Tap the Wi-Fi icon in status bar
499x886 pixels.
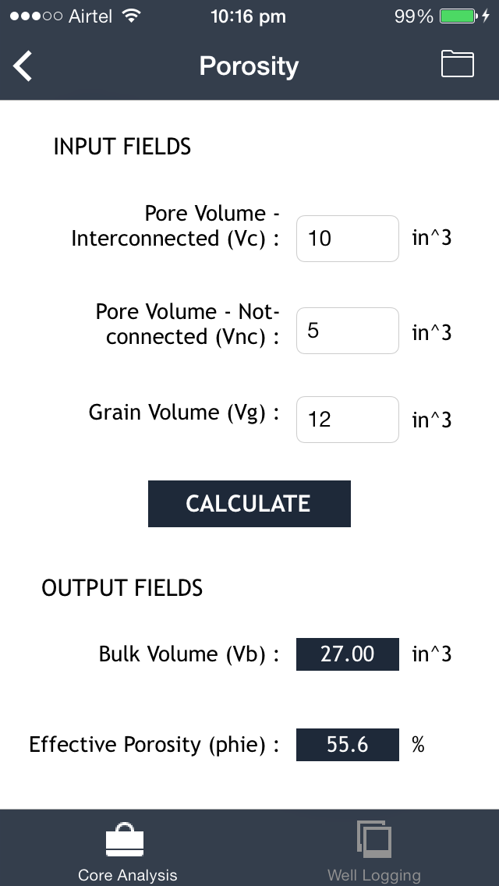[x=132, y=16]
